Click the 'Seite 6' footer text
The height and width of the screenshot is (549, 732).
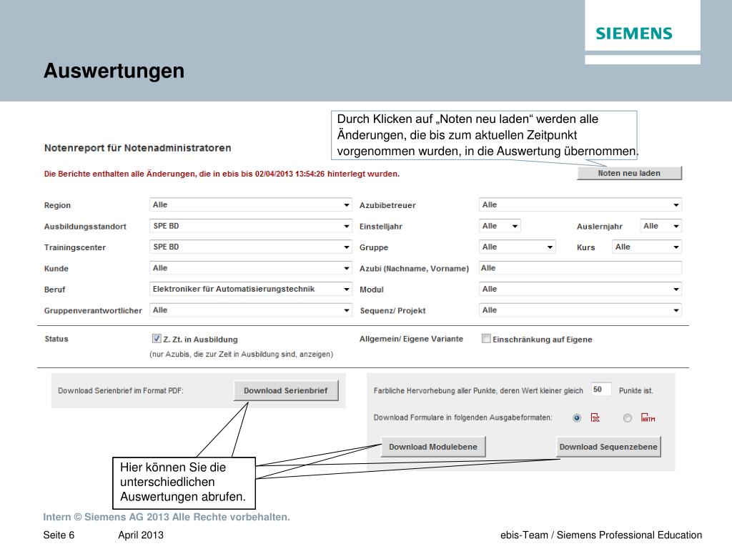click(59, 535)
